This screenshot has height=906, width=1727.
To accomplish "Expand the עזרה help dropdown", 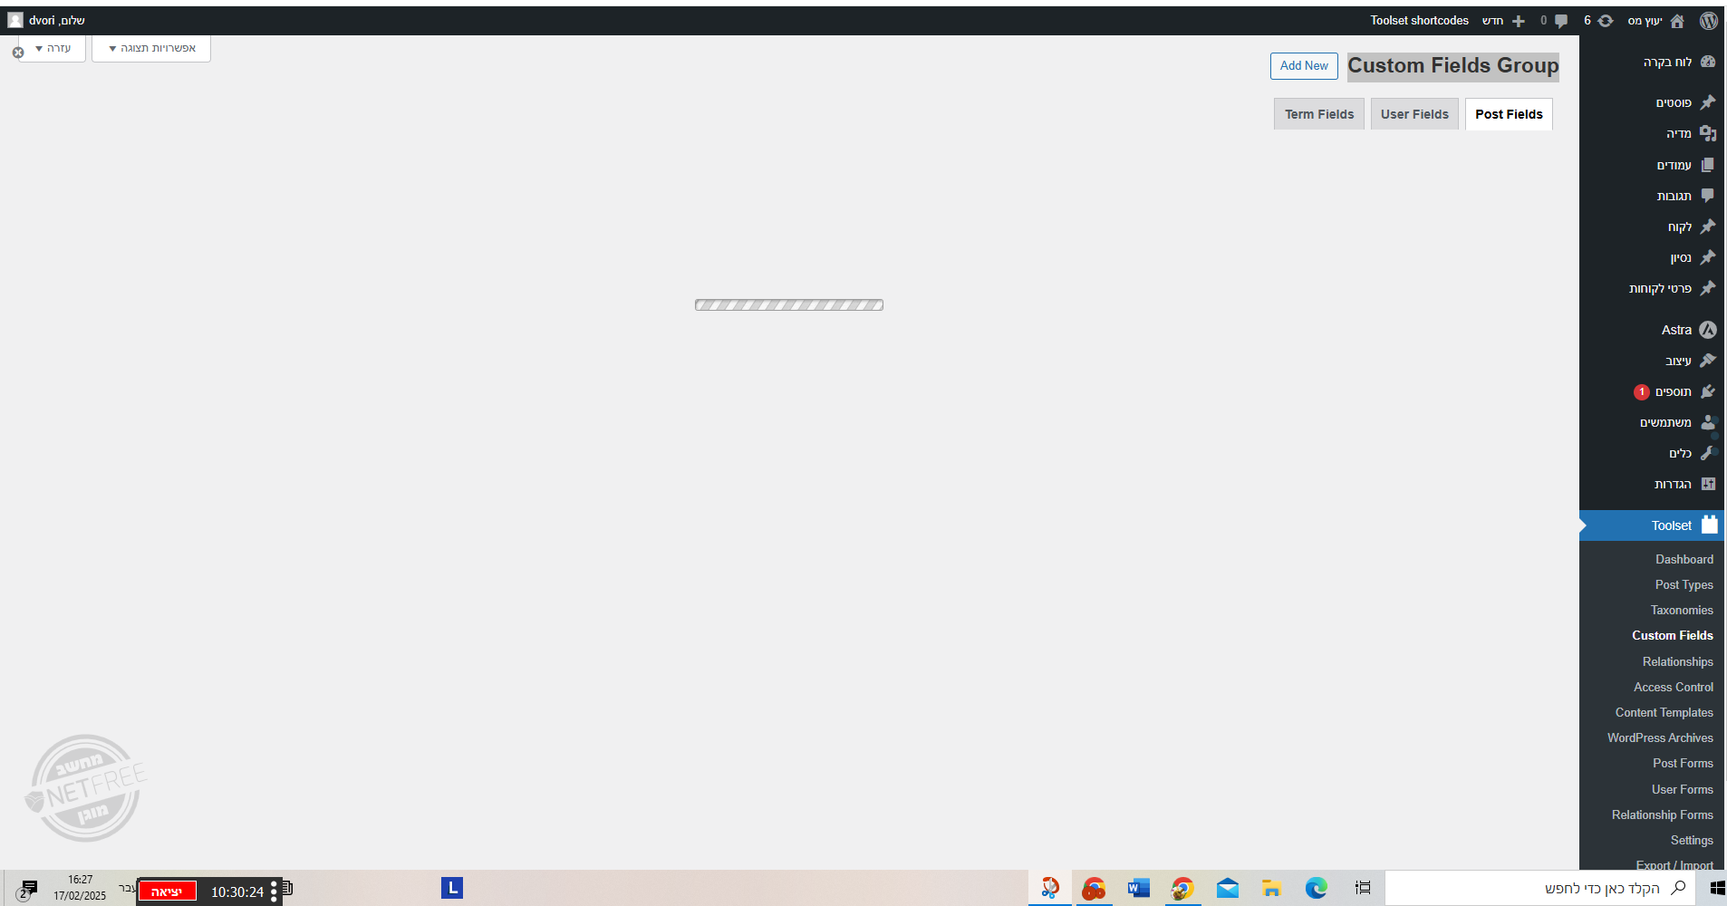I will (x=53, y=48).
